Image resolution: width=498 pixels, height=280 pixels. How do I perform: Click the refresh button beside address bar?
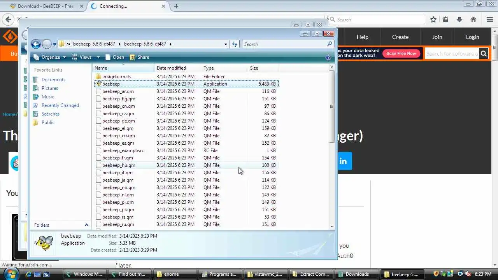tap(235, 44)
